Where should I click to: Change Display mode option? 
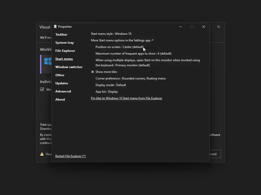coord(111,85)
